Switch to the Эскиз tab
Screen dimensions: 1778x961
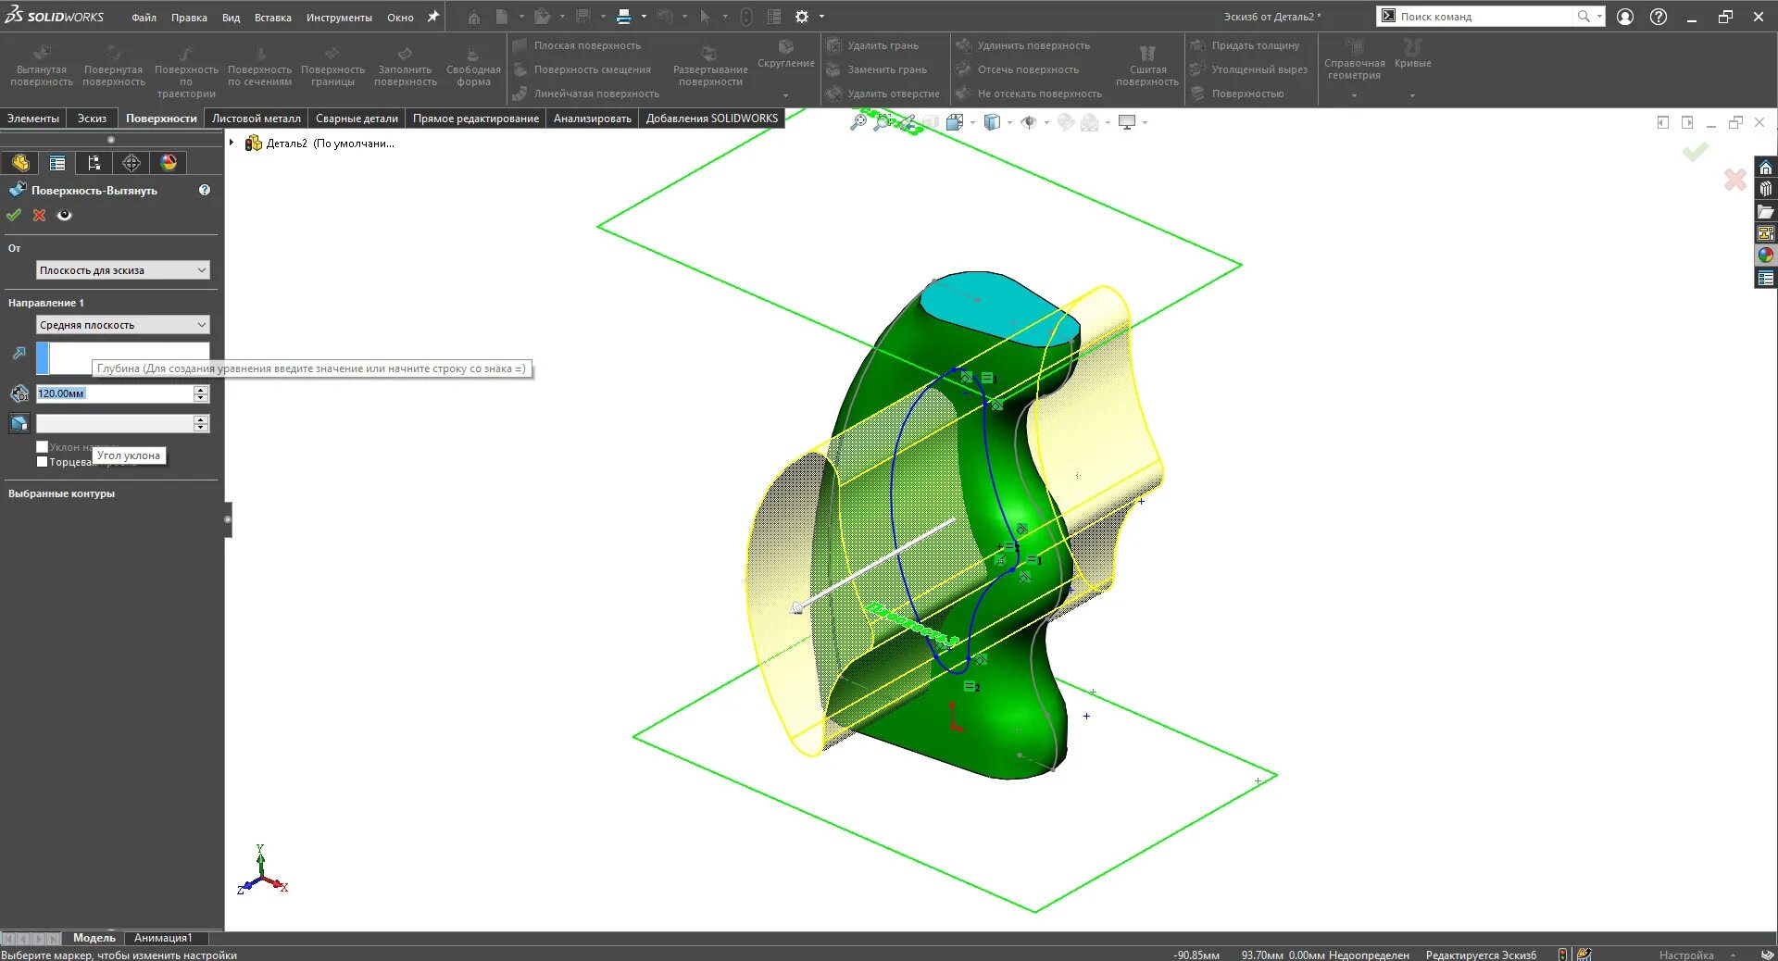[92, 119]
